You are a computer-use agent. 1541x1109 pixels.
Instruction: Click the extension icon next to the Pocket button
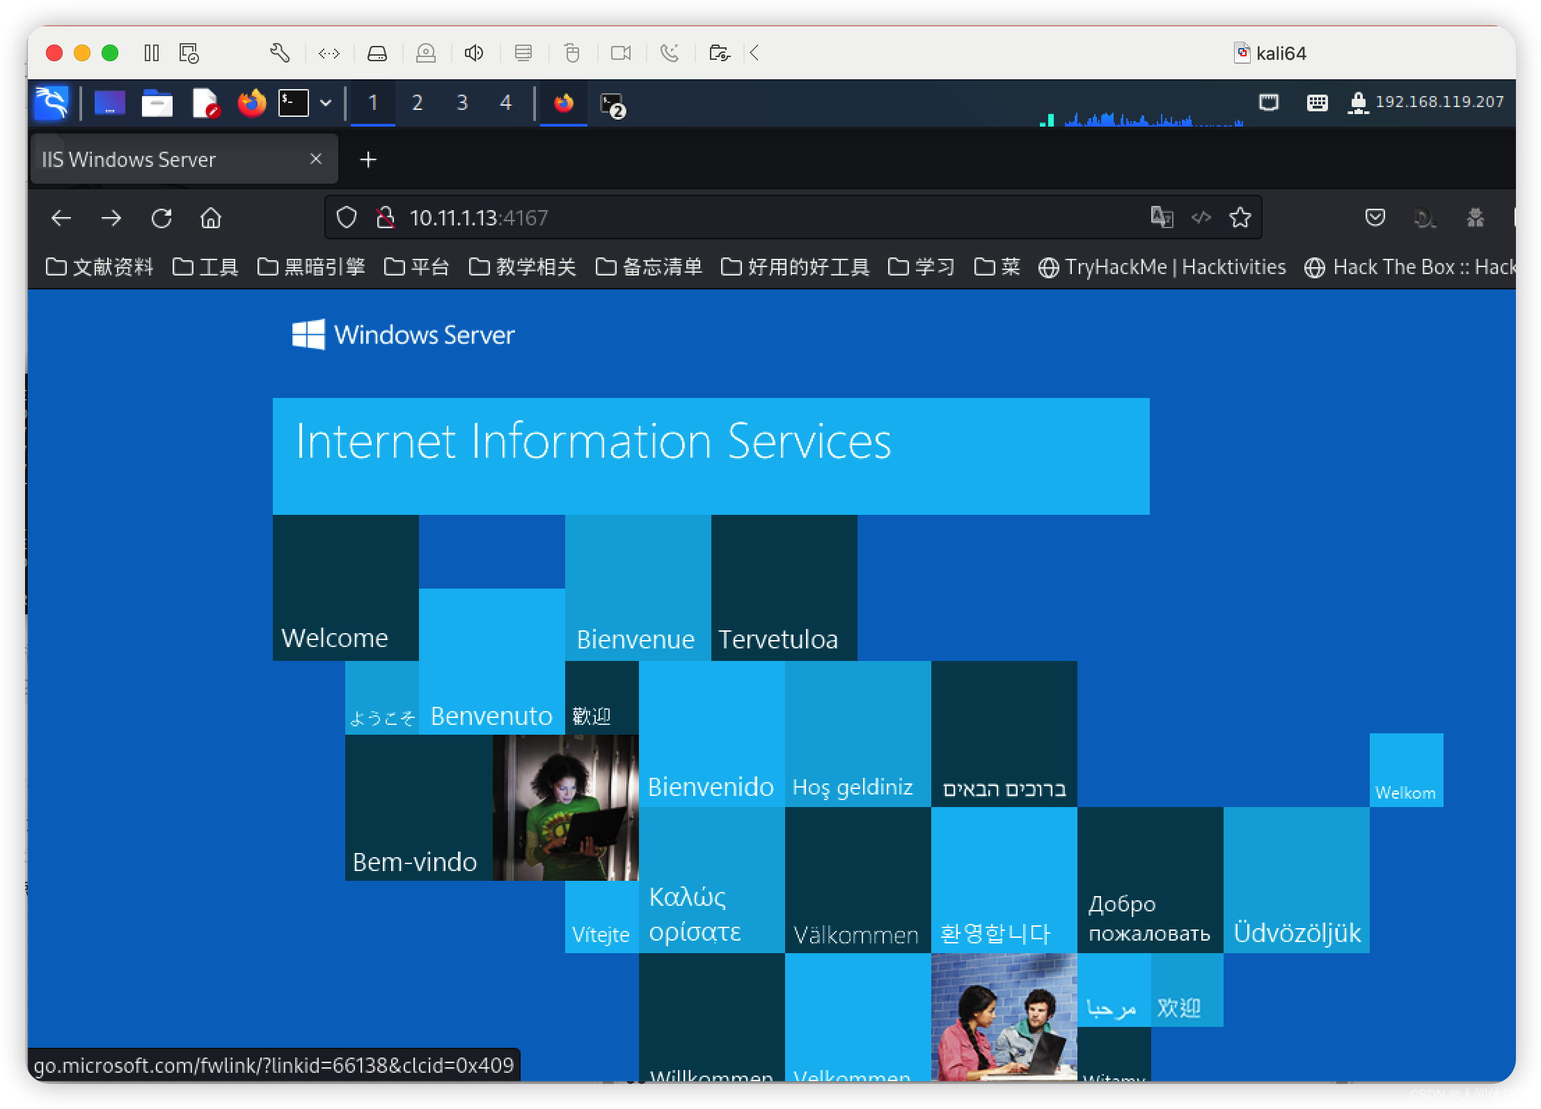tap(1424, 218)
